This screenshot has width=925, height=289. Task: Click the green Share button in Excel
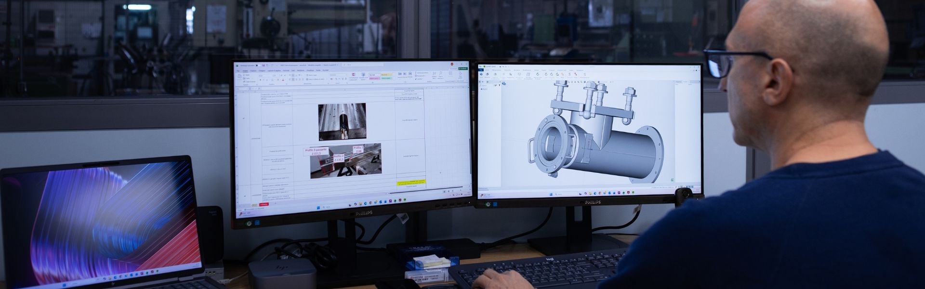463,68
